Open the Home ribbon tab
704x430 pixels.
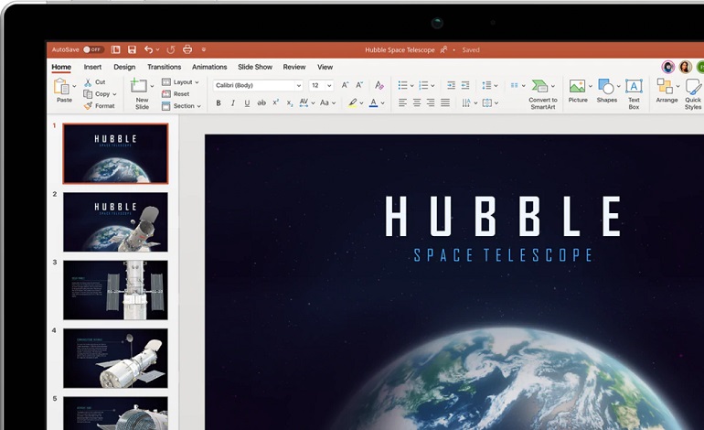61,67
